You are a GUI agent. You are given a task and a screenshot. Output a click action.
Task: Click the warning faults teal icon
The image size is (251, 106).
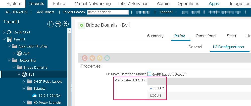coord(107,58)
